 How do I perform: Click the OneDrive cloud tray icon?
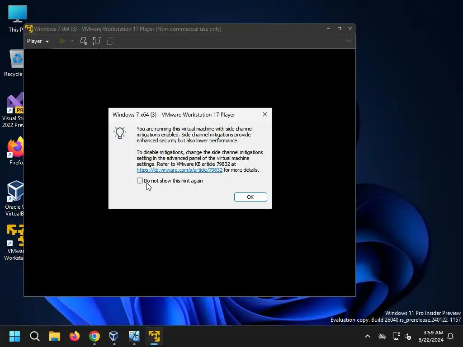click(382, 336)
